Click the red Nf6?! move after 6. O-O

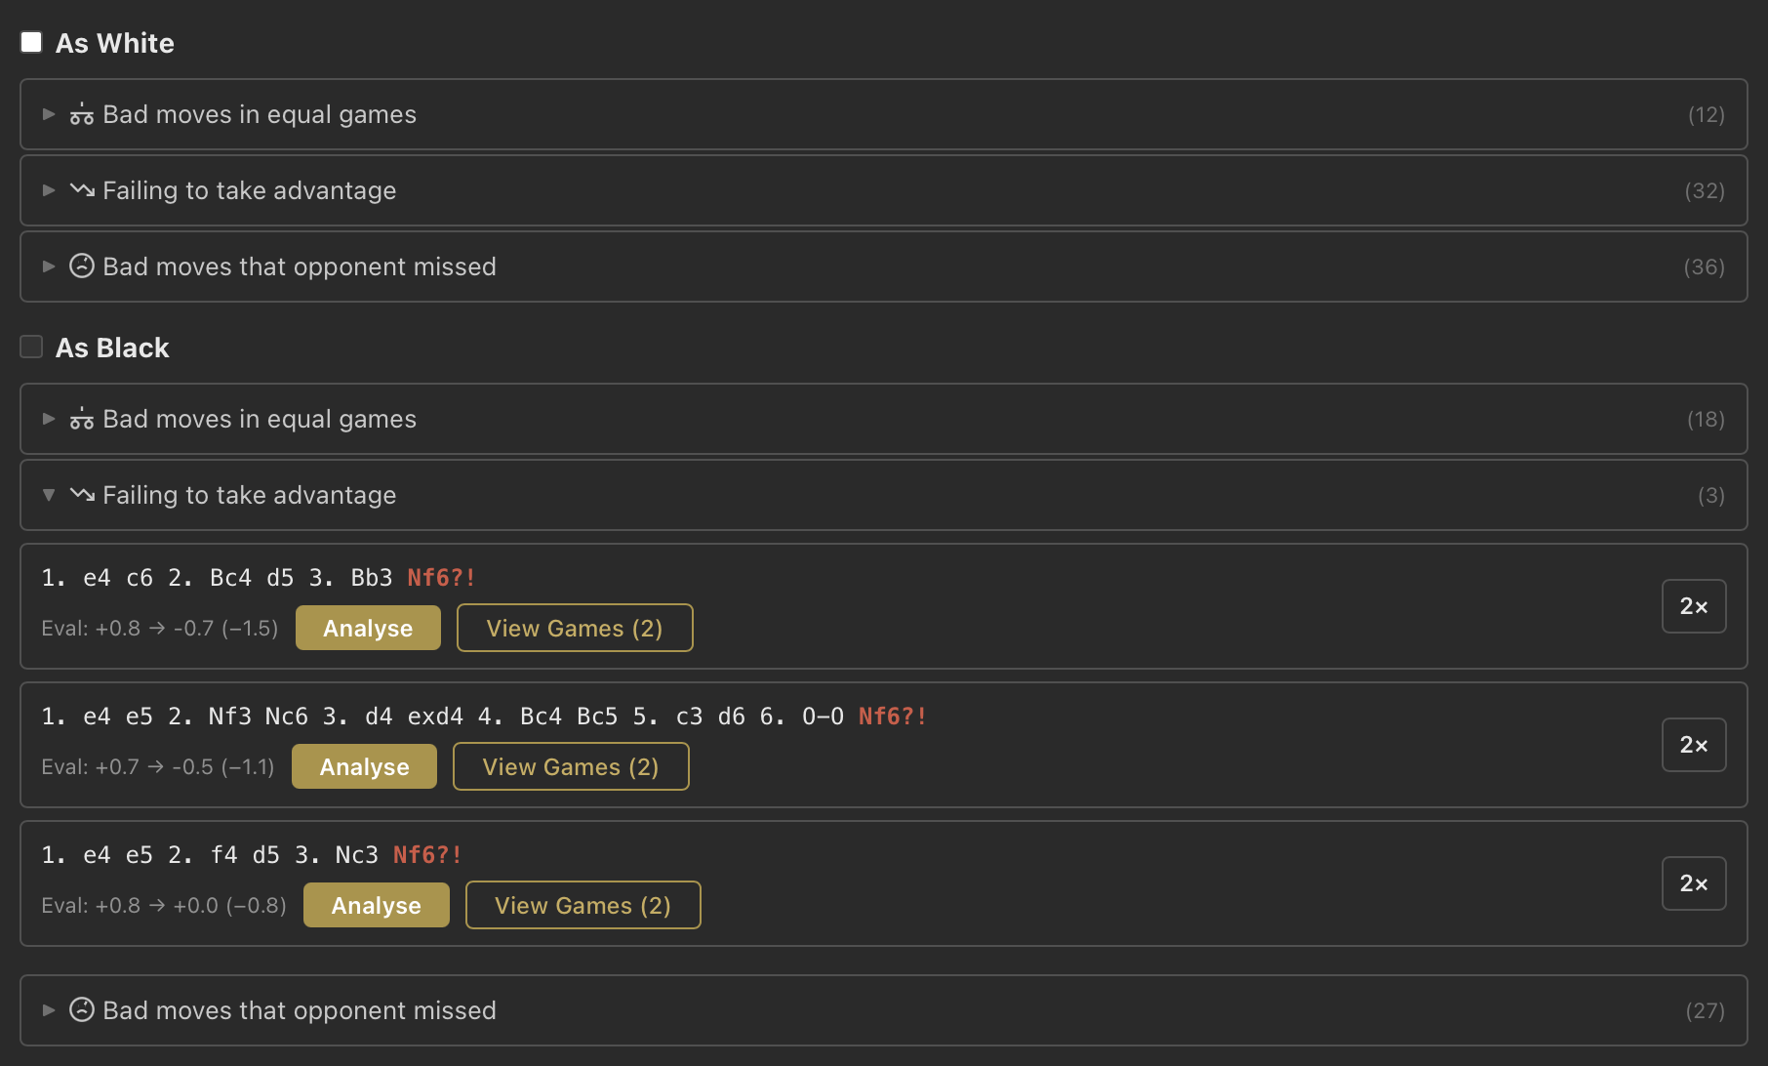[892, 717]
